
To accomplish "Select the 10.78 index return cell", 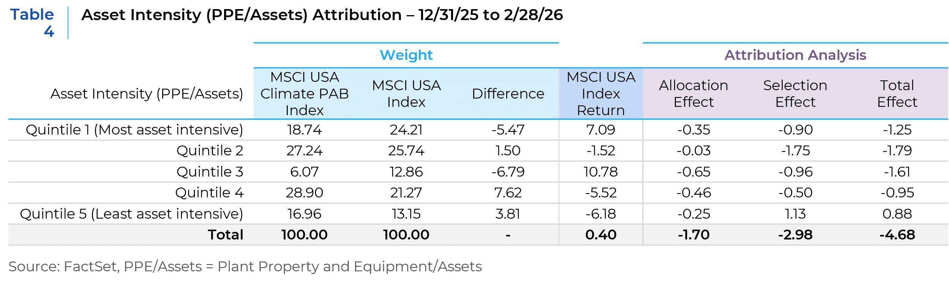I will [x=601, y=172].
